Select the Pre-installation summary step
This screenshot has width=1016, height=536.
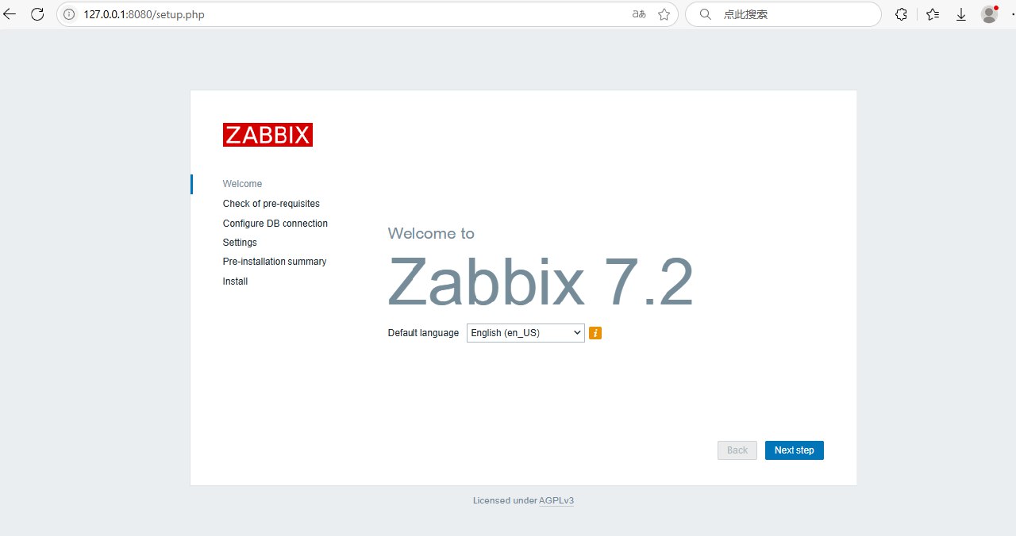pos(275,262)
